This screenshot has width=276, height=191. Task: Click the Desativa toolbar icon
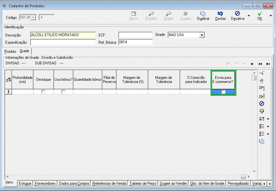237,14
